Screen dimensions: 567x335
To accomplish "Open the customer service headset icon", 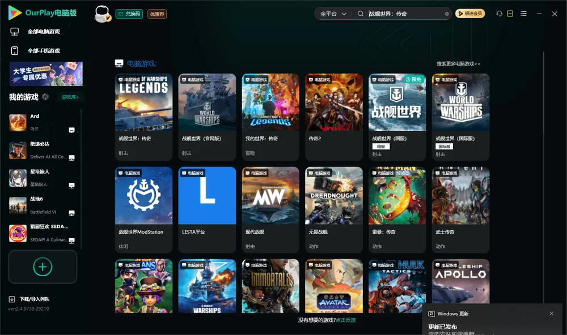I will (499, 14).
